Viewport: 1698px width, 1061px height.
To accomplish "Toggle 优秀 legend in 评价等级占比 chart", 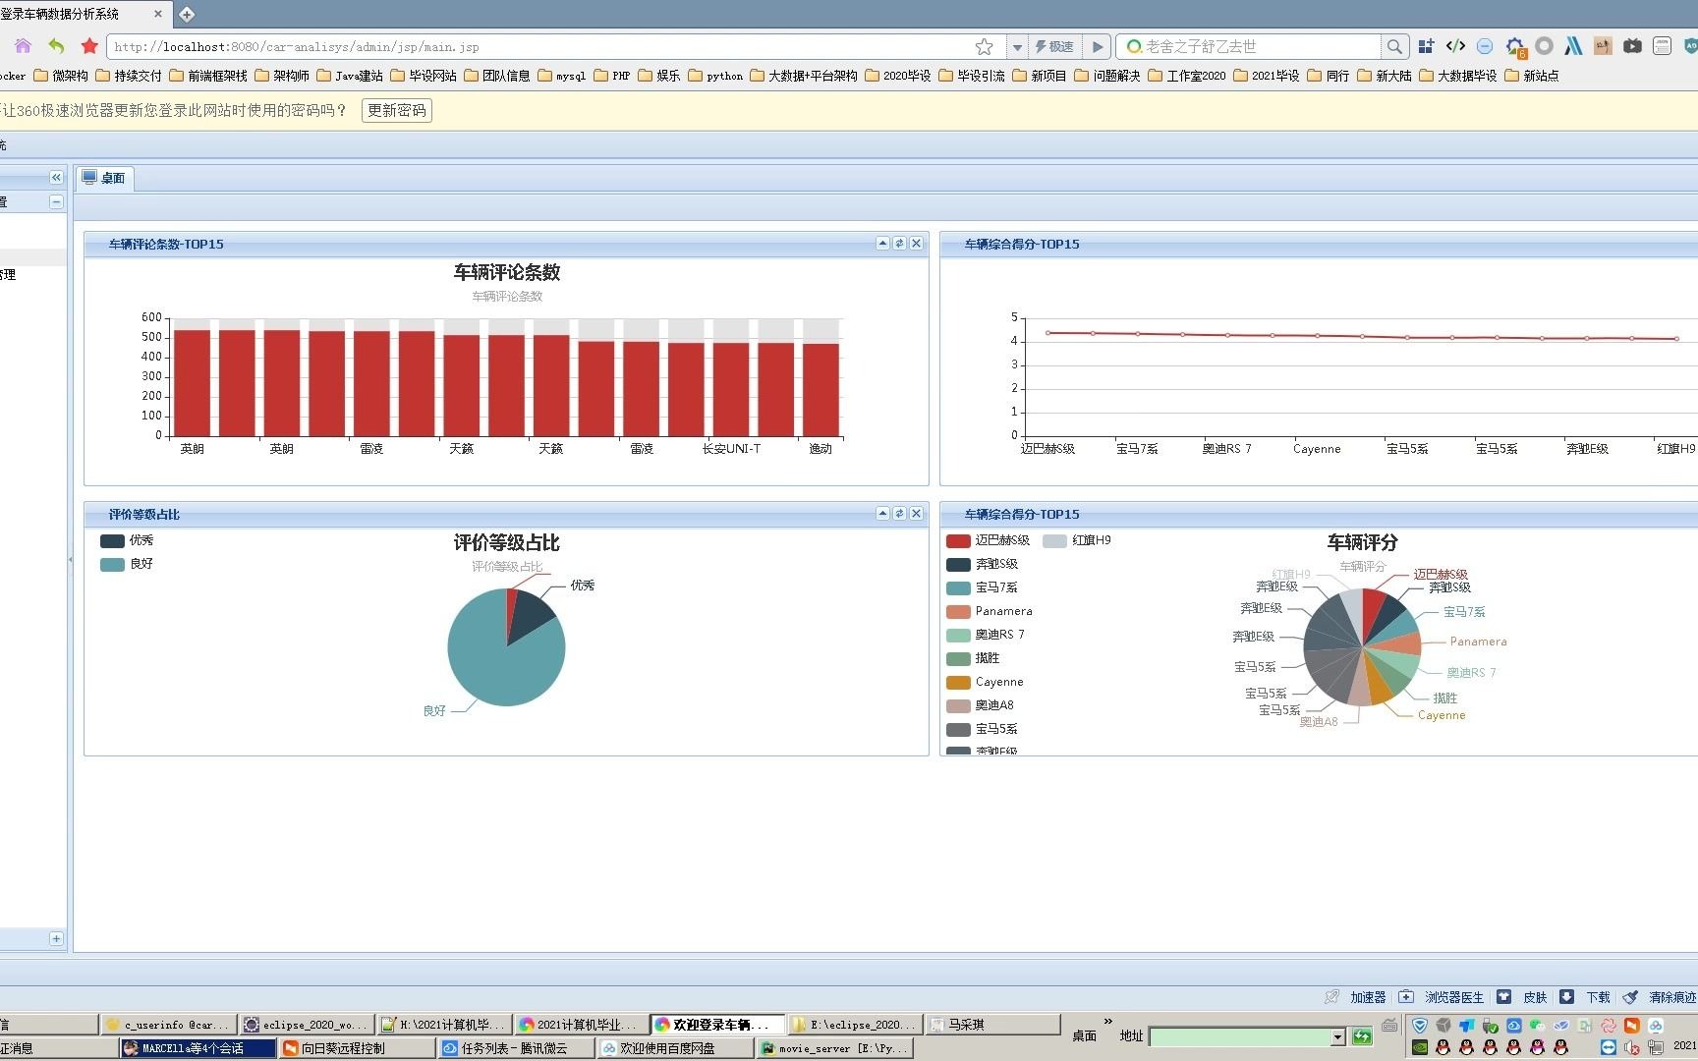I will point(127,540).
